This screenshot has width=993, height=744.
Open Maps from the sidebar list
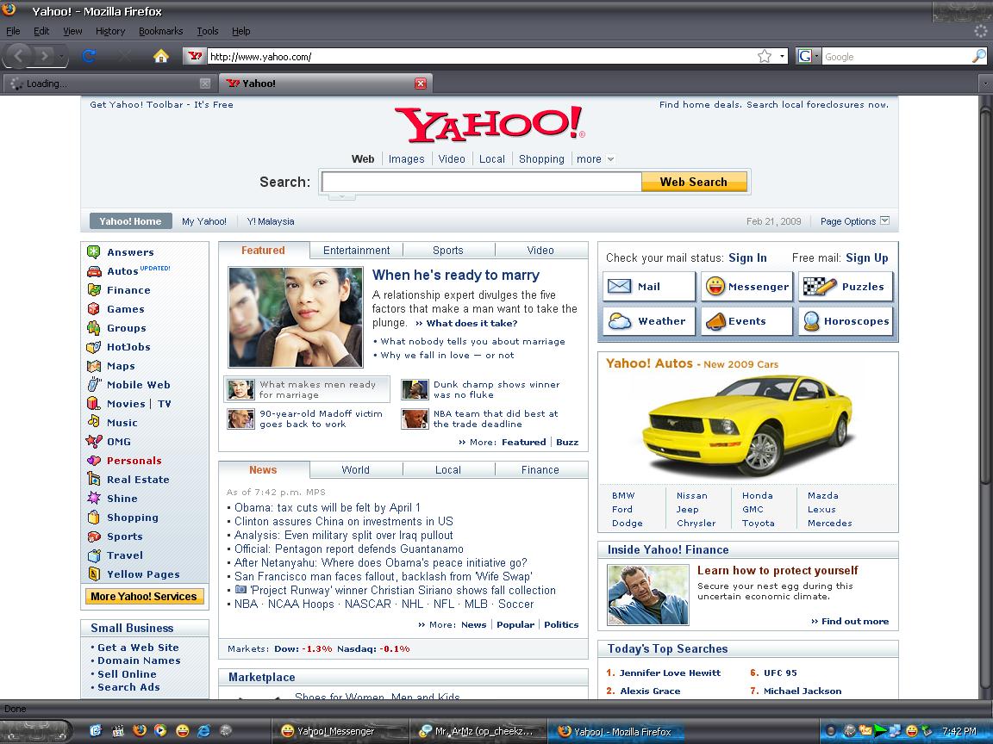click(121, 366)
